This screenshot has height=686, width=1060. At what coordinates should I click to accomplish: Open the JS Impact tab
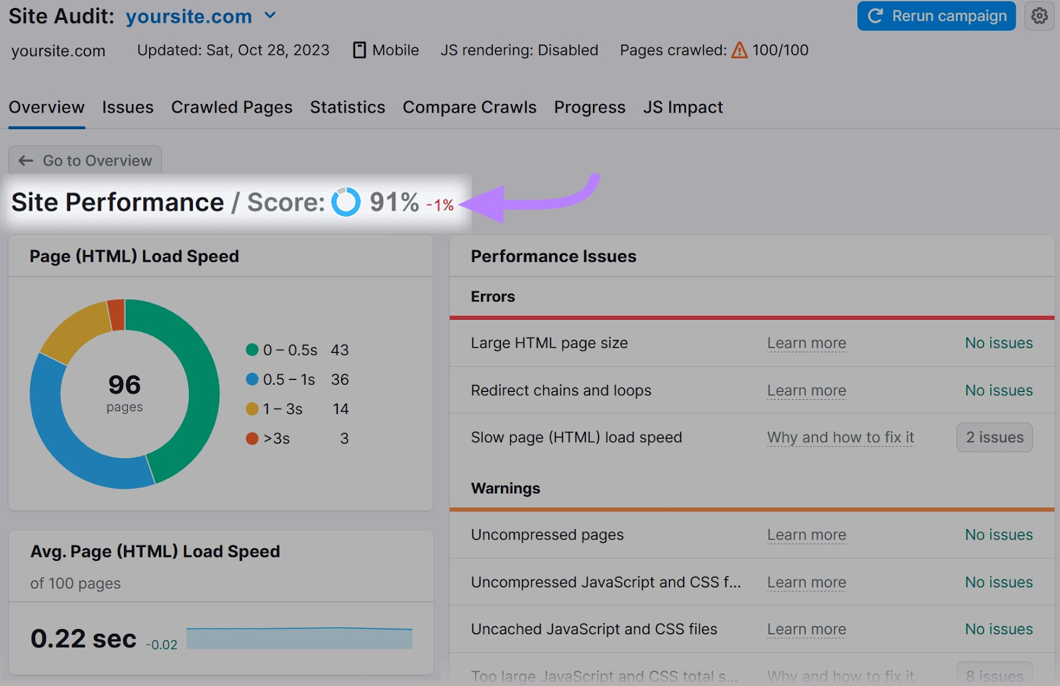click(x=682, y=107)
